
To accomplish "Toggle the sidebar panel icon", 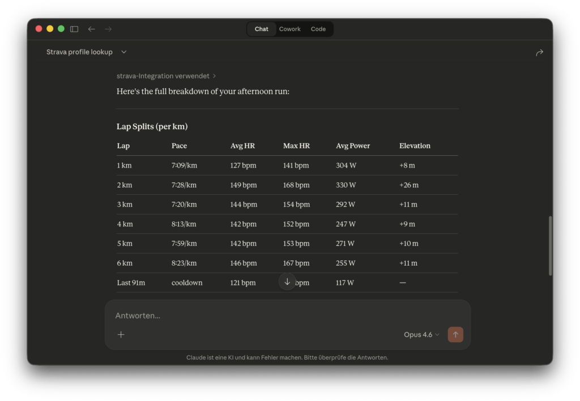I will (74, 29).
